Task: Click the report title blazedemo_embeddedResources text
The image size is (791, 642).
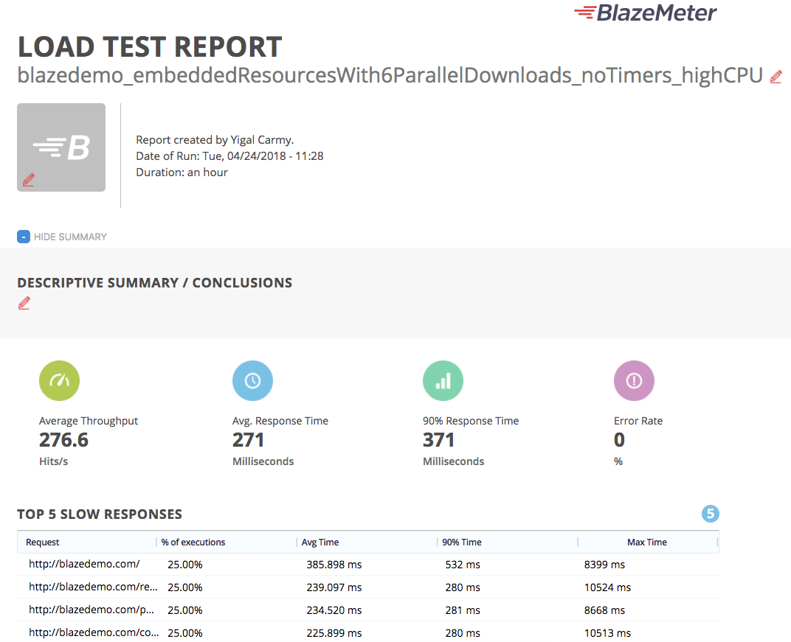Action: click(x=390, y=75)
